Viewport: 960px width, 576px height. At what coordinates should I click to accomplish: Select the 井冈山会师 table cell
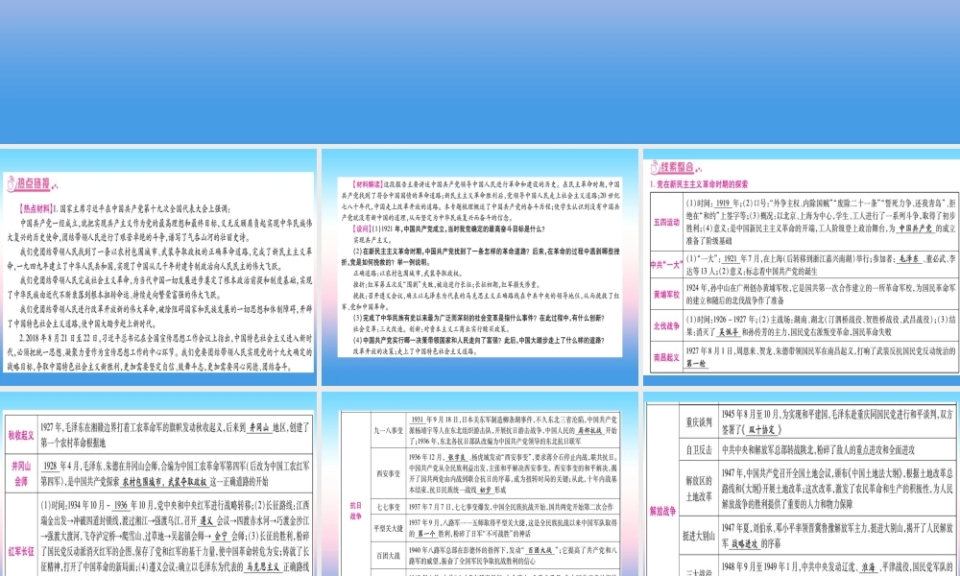pyautogui.click(x=21, y=474)
